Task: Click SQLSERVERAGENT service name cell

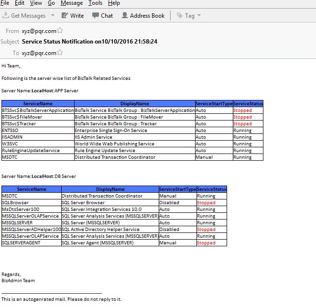Action: pos(32,242)
